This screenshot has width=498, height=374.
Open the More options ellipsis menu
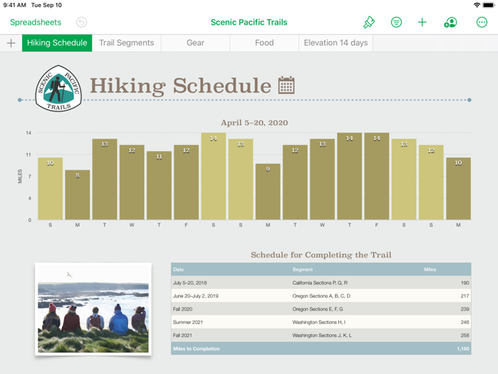481,22
